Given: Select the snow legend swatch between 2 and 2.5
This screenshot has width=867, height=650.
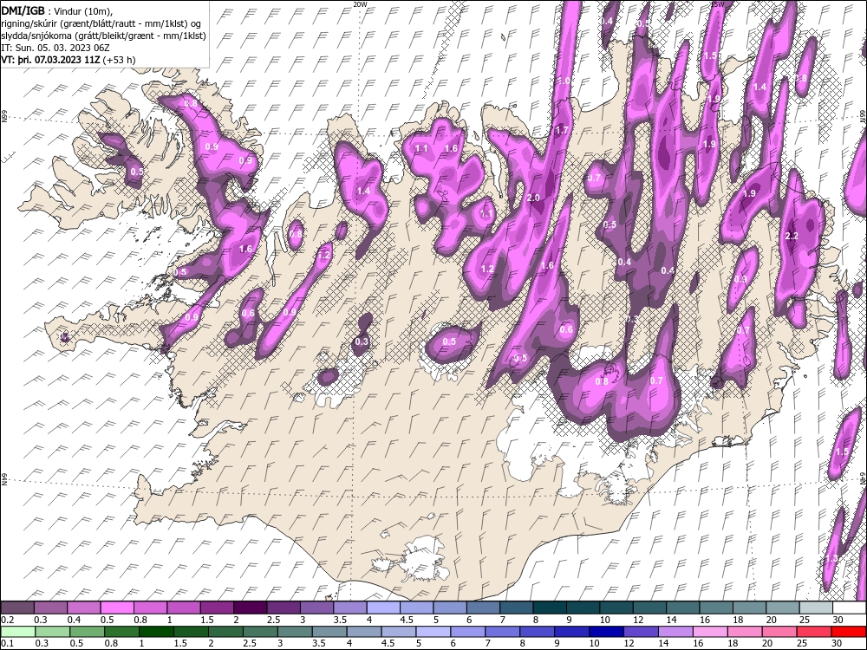Looking at the screenshot, I should 251,608.
